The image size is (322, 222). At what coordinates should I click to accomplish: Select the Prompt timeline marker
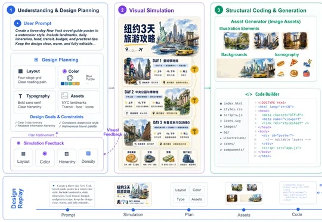(67, 209)
